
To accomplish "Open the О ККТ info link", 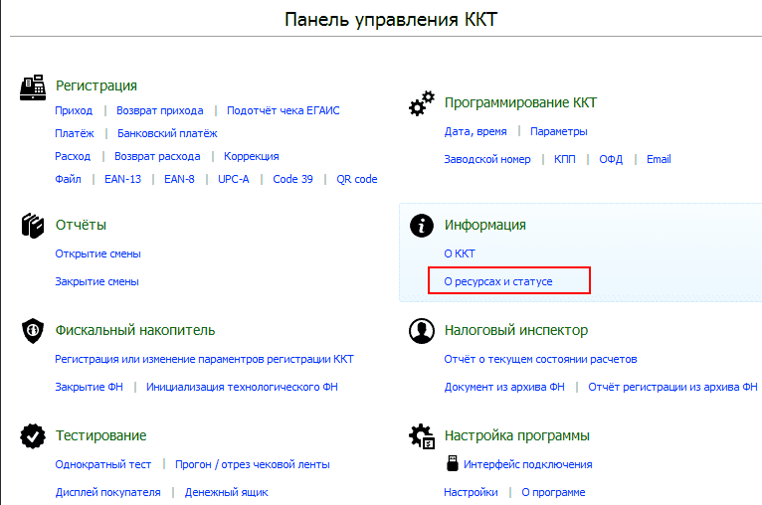I will (x=460, y=253).
